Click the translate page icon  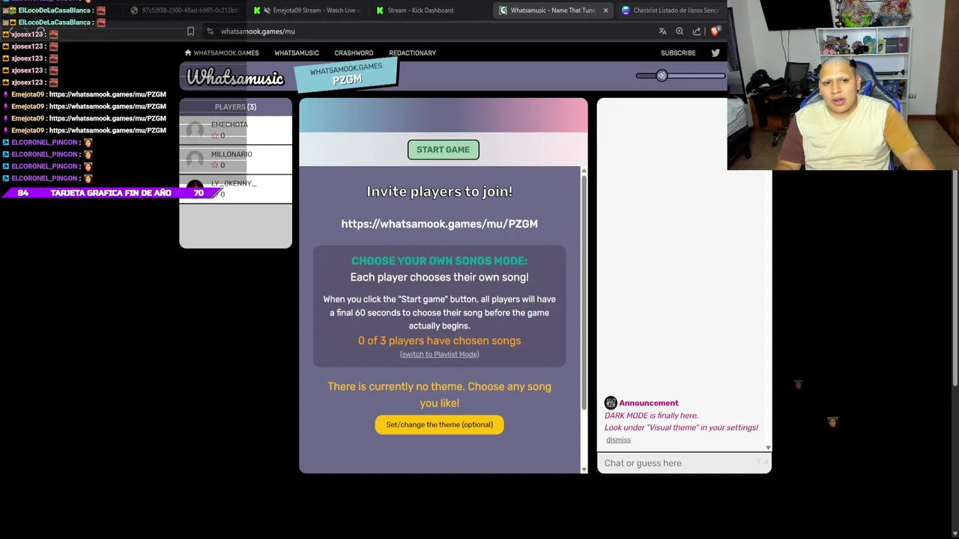coord(662,31)
